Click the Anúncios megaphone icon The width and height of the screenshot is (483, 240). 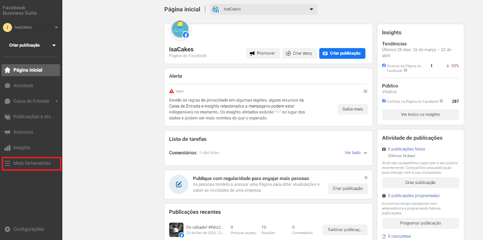point(8,132)
